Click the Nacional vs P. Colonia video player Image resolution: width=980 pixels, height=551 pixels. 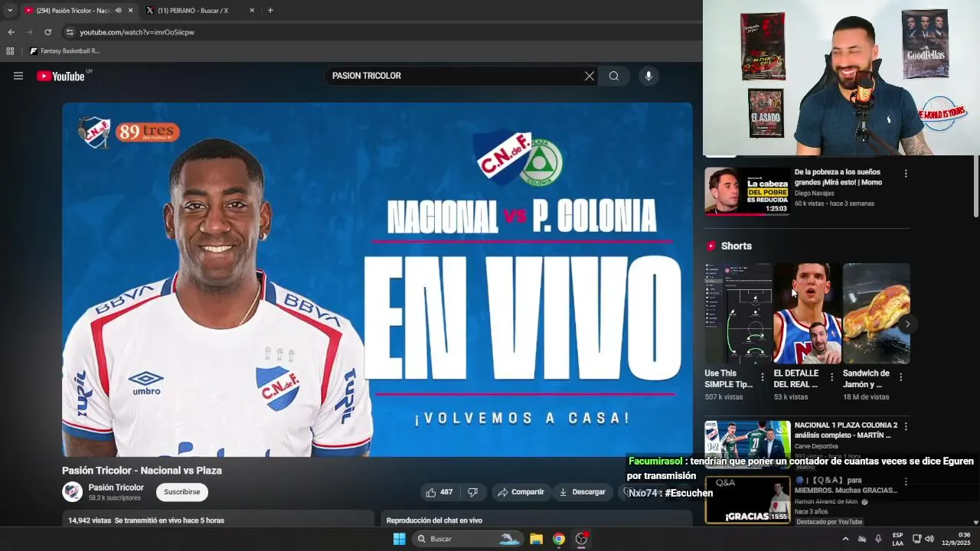tap(377, 279)
